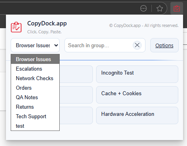
Task: Select the Returns group option
Action: [35, 107]
